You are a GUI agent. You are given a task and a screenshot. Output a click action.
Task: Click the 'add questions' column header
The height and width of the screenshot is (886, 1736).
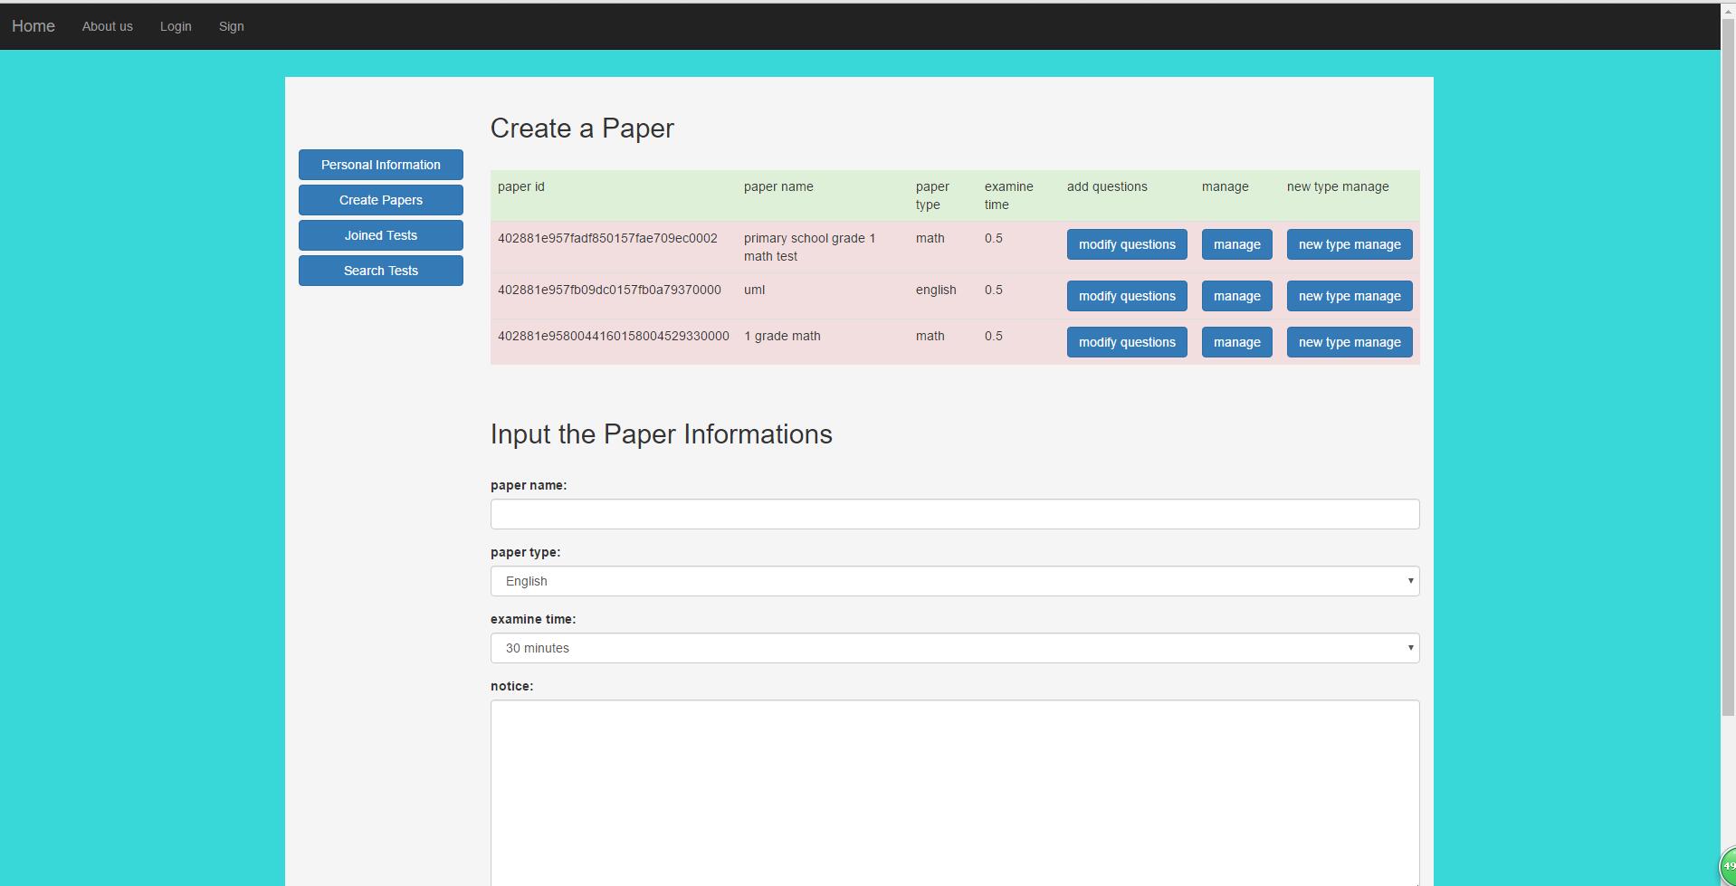(1107, 186)
